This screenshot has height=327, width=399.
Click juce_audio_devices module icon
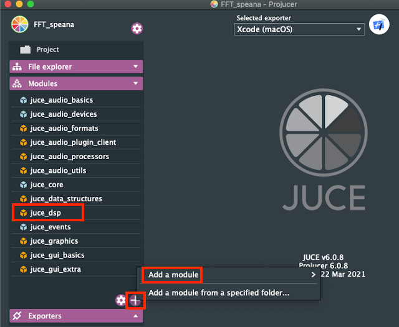tap(24, 114)
